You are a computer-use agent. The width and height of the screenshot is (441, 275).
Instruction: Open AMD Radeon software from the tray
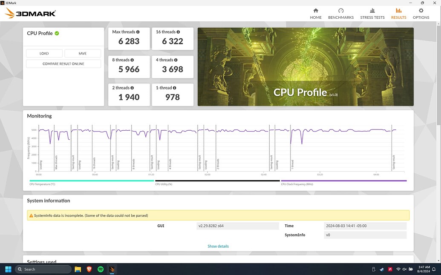(390, 269)
